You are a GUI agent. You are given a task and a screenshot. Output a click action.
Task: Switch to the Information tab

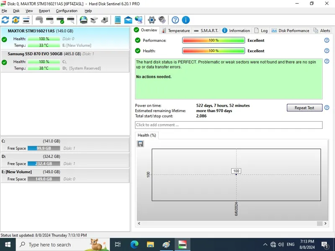click(x=236, y=31)
